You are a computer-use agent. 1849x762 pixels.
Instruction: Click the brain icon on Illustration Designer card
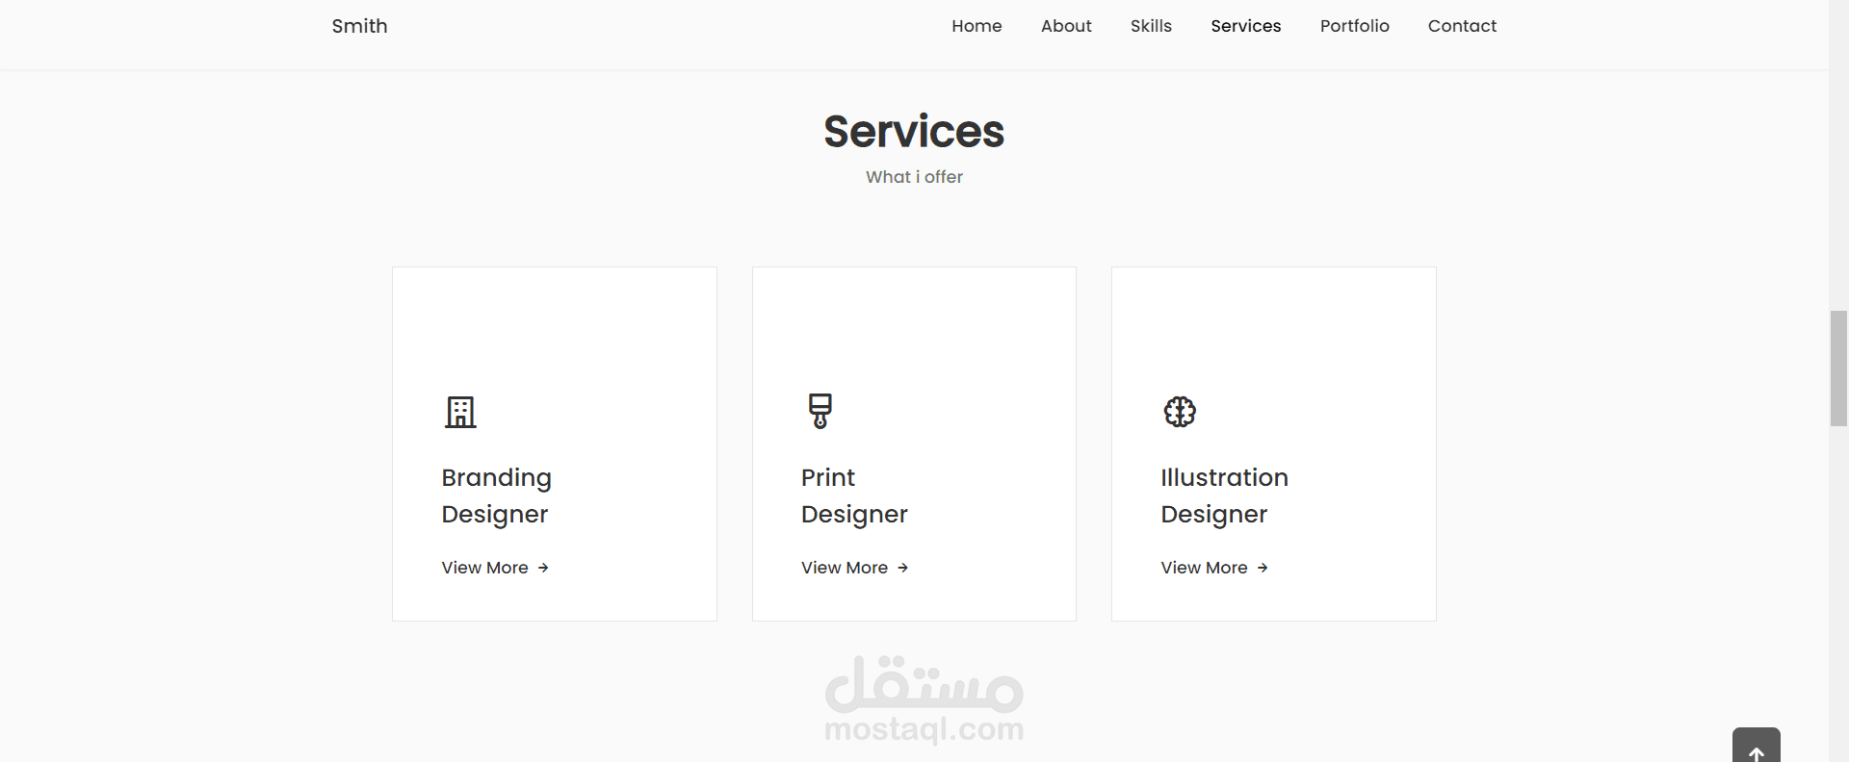click(1180, 412)
